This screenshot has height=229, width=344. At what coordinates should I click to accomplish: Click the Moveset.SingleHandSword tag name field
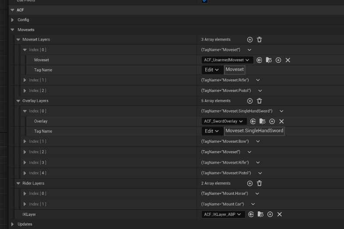pyautogui.click(x=254, y=131)
